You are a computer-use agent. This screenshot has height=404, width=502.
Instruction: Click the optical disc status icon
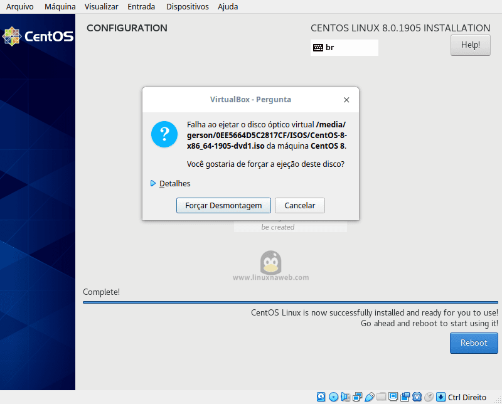click(x=333, y=397)
